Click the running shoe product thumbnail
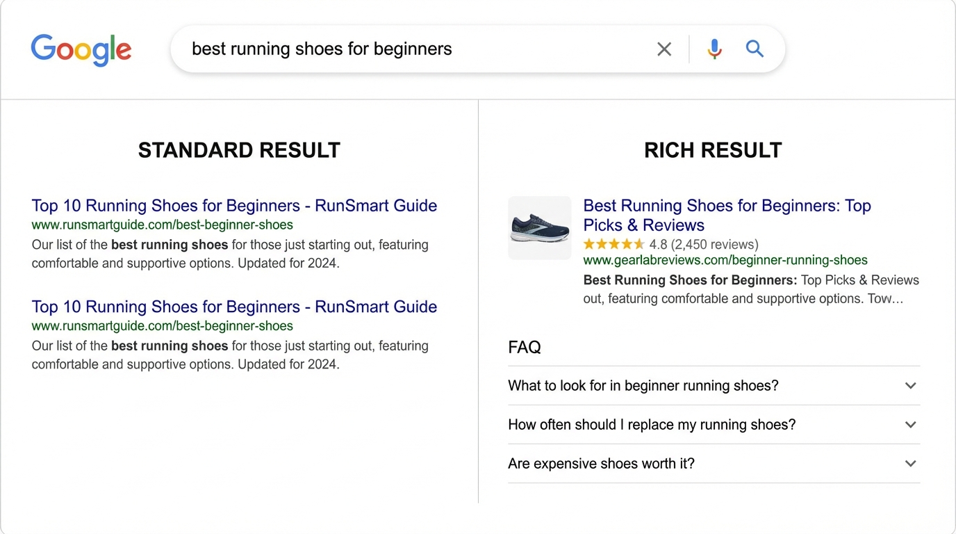This screenshot has height=534, width=956. click(540, 227)
